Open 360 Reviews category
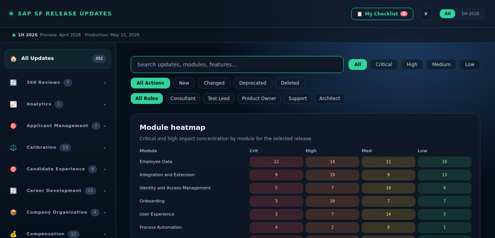The image size is (495, 238). [x=58, y=83]
